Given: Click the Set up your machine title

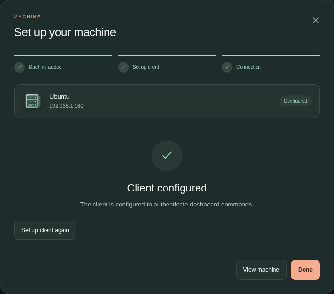Looking at the screenshot, I should point(65,32).
